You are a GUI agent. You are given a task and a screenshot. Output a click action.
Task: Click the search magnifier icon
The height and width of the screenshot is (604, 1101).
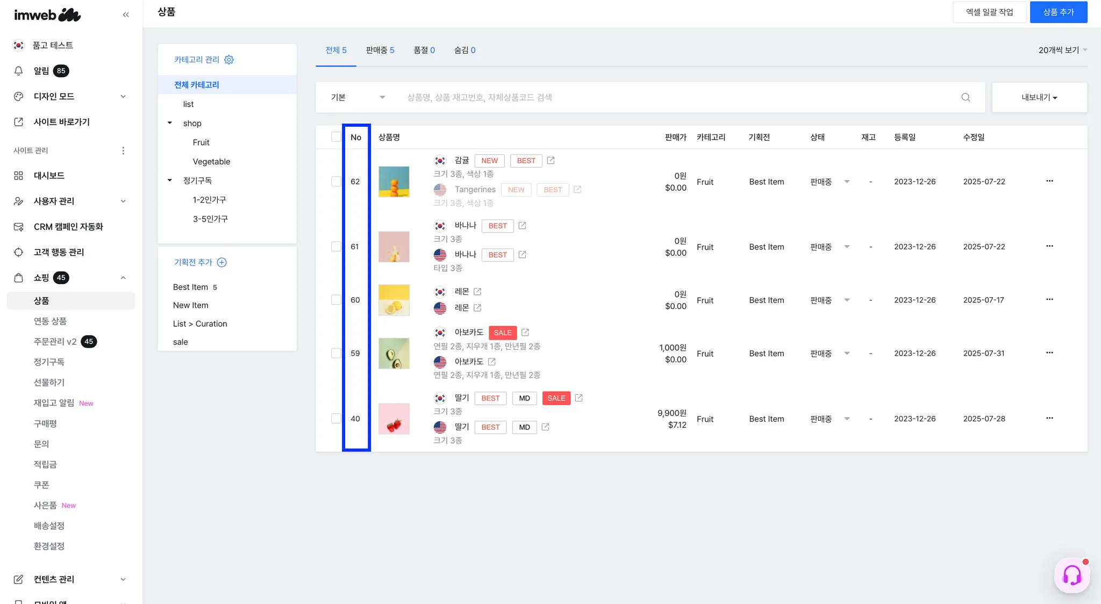966,97
